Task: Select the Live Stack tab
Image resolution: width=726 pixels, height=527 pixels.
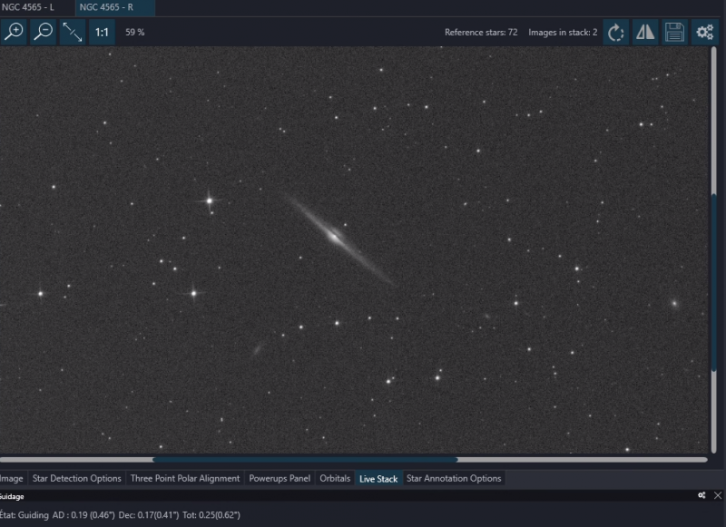Action: coord(378,479)
